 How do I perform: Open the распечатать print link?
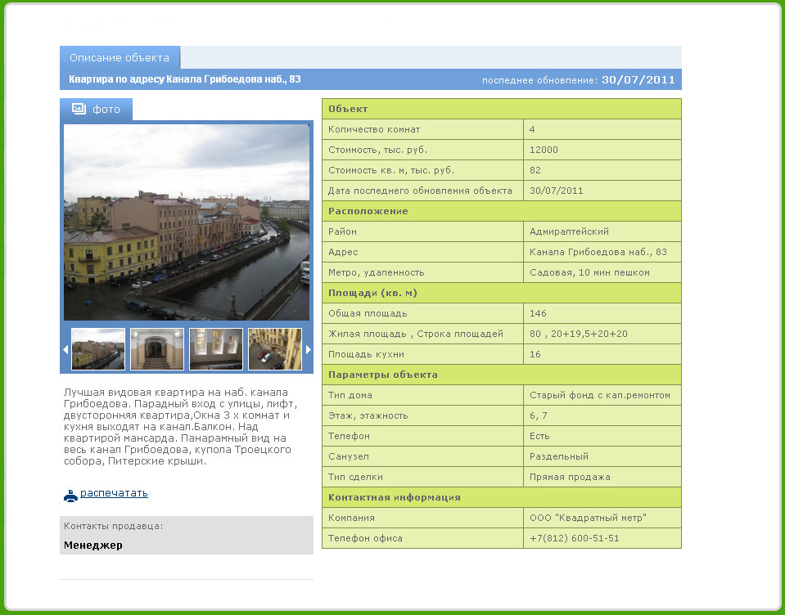click(114, 493)
